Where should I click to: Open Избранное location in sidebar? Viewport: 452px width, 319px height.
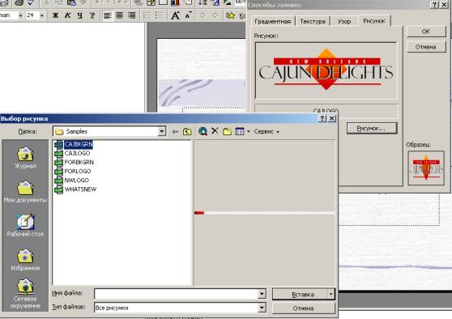coord(25,260)
